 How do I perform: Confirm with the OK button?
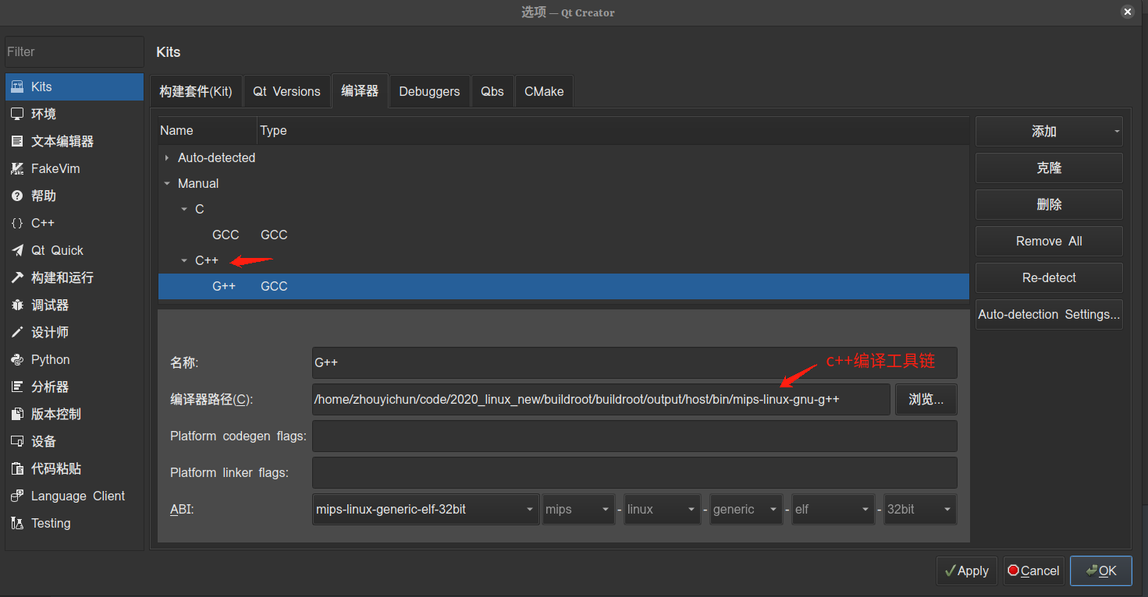pyautogui.click(x=1100, y=571)
